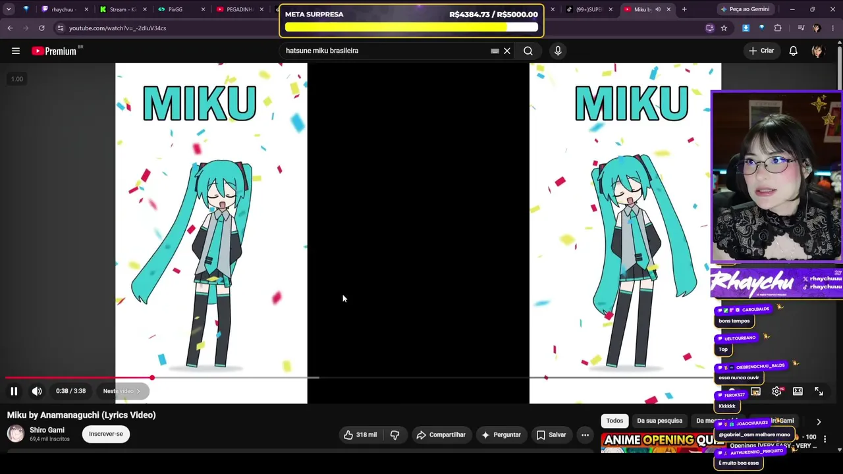Open the browser extensions puzzle icon
Image resolution: width=843 pixels, height=474 pixels.
click(x=778, y=28)
